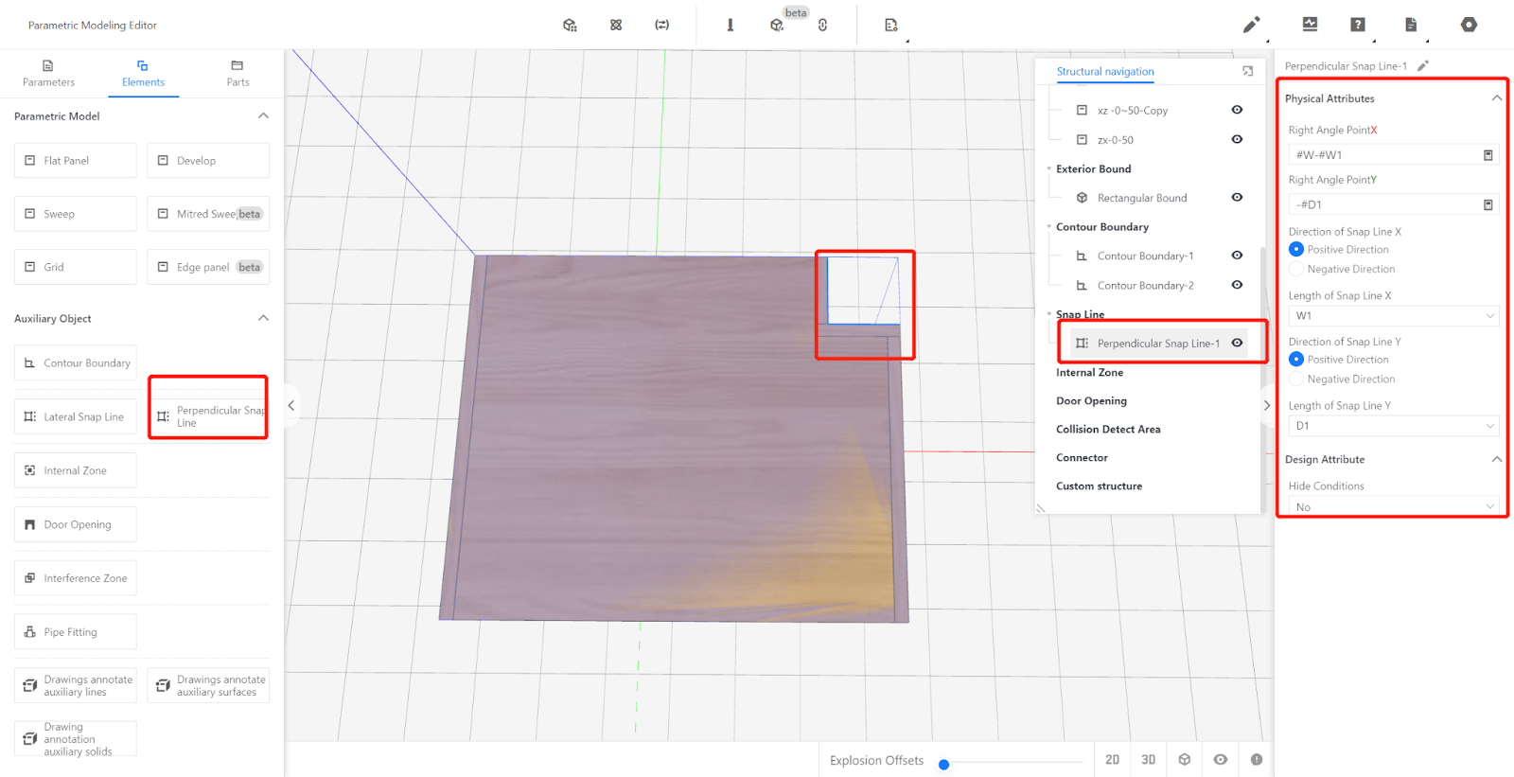Select Negative Direction for Snap Line X

(x=1296, y=270)
